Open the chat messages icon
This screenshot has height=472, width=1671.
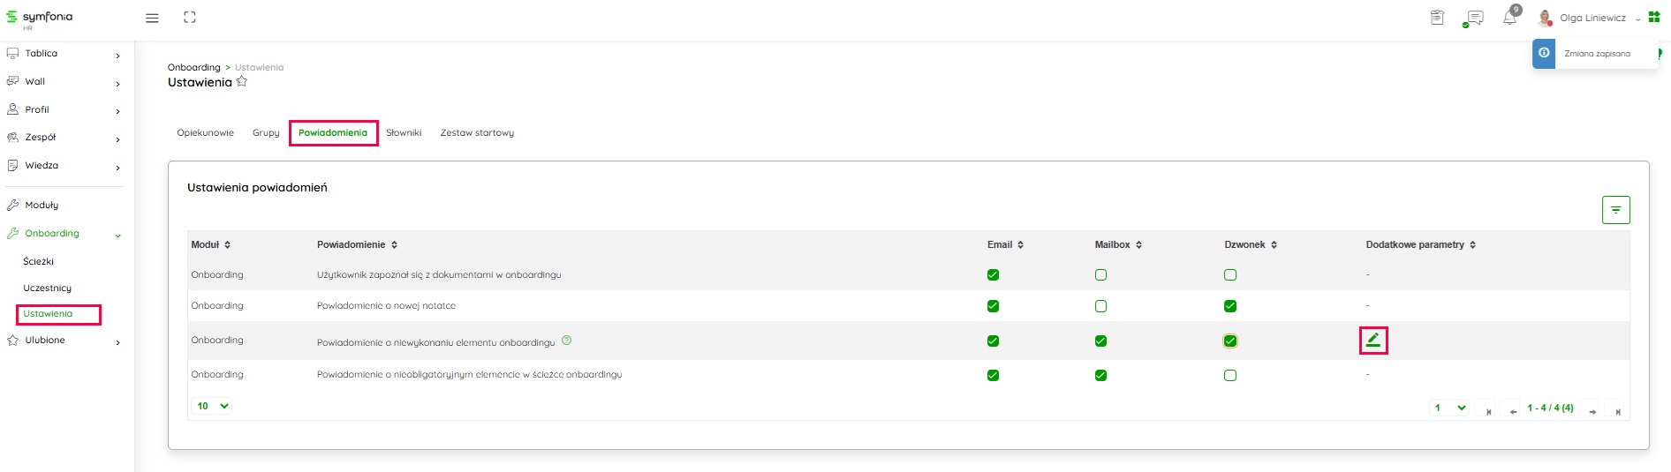click(x=1473, y=18)
